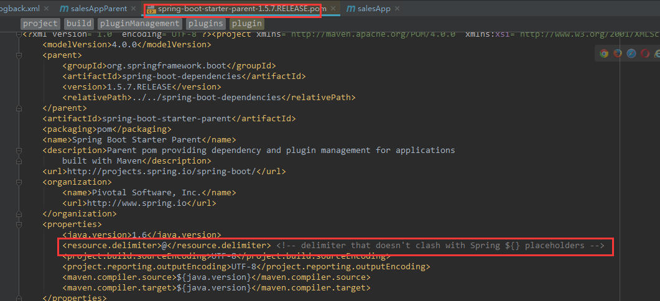Open page in Chrome browser
Image resolution: width=660 pixels, height=301 pixels.
[604, 53]
